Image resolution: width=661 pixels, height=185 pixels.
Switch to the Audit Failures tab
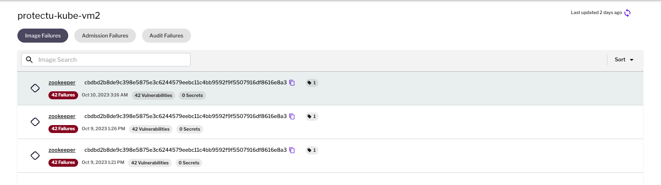point(166,36)
